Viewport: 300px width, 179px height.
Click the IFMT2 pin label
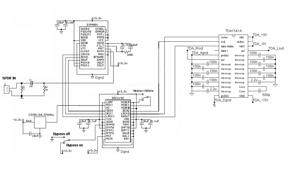pos(110,133)
